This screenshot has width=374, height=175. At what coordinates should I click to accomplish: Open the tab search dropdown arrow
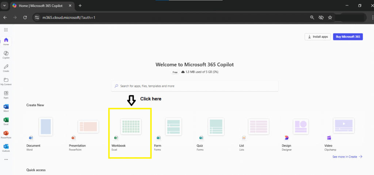pos(4,6)
